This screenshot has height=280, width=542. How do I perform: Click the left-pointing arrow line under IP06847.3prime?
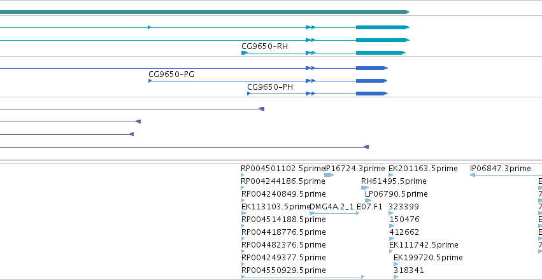coord(506,175)
